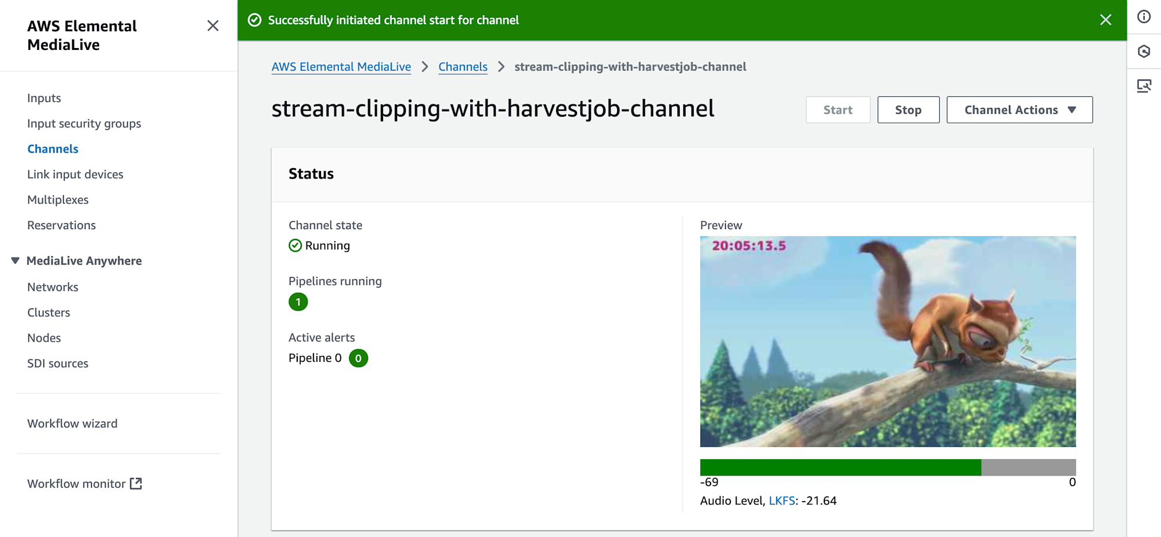
Task: Go to Inputs in sidebar
Action: click(x=44, y=98)
